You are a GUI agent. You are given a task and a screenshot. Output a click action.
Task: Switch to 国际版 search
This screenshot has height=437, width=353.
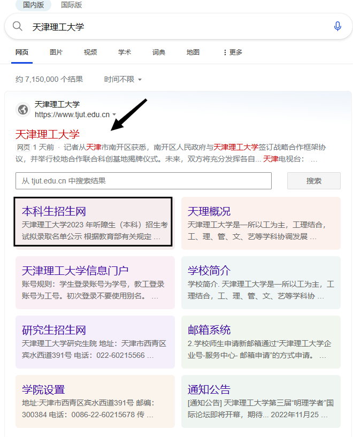(x=71, y=5)
